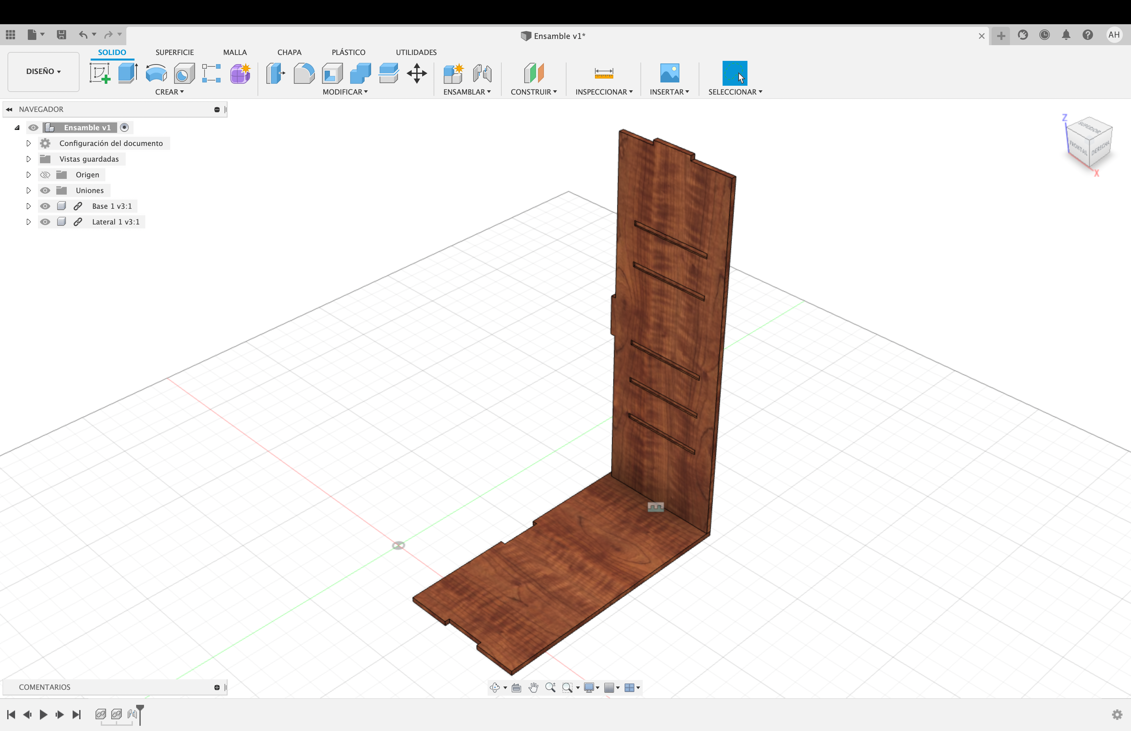Hide the Base 1 v3:1 component
The width and height of the screenshot is (1131, 731).
[45, 206]
